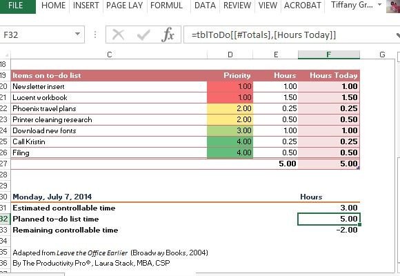Switch to the ACROBAT tab

click(x=302, y=6)
